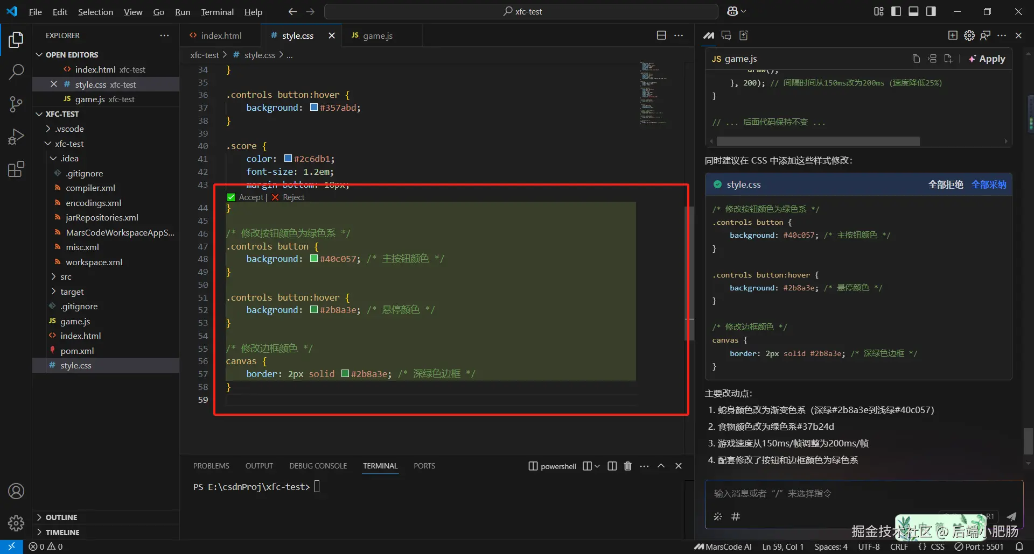
Task: Toggle the primary side bar
Action: click(896, 11)
